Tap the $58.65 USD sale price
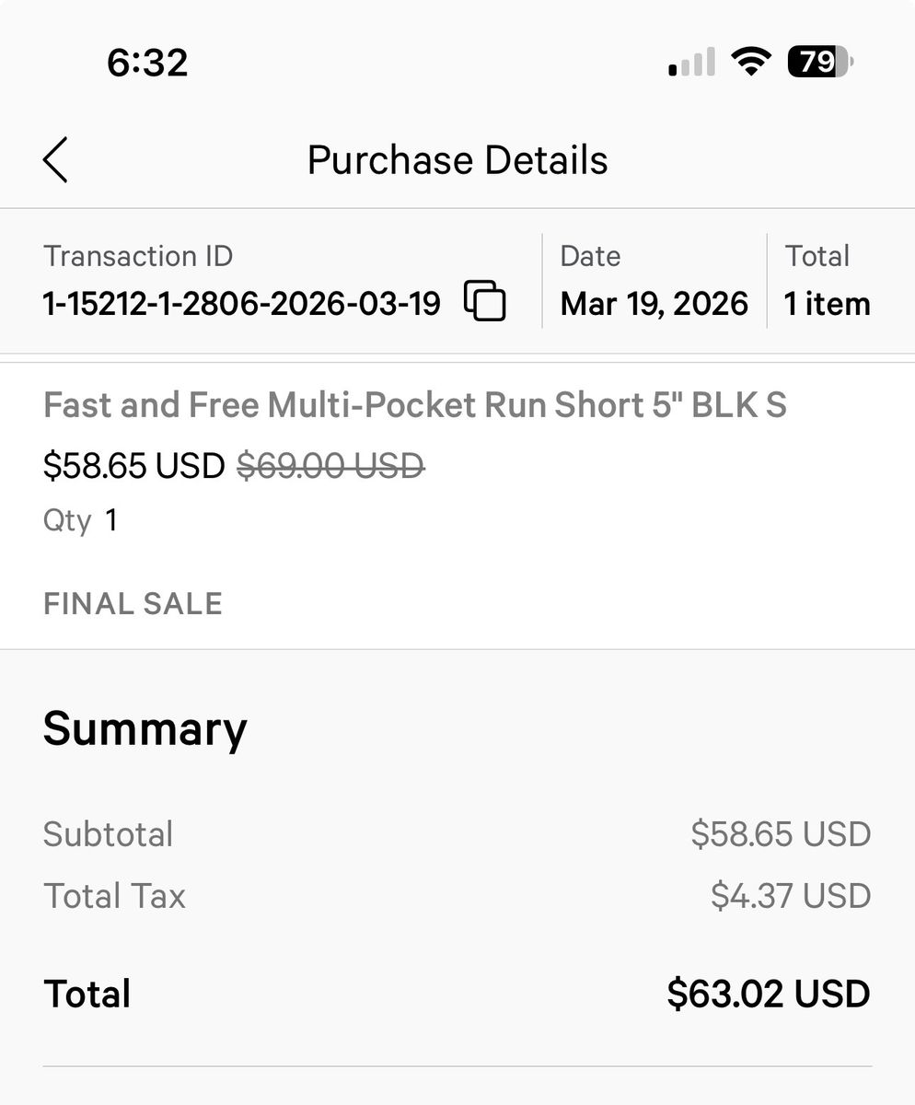This screenshot has width=915, height=1105. [x=133, y=466]
